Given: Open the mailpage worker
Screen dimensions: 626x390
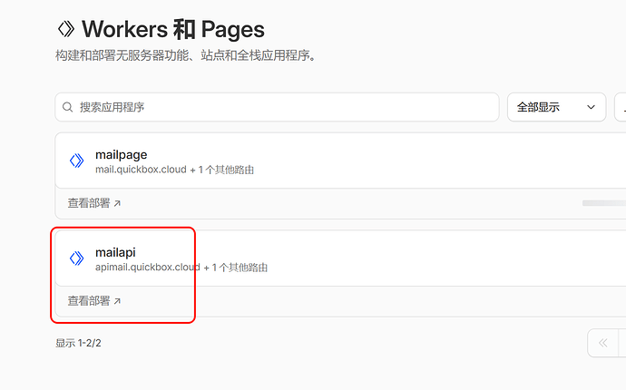Looking at the screenshot, I should [x=121, y=154].
